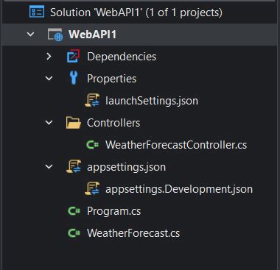Click the Properties wrench icon
The height and width of the screenshot is (270, 280).
point(74,78)
